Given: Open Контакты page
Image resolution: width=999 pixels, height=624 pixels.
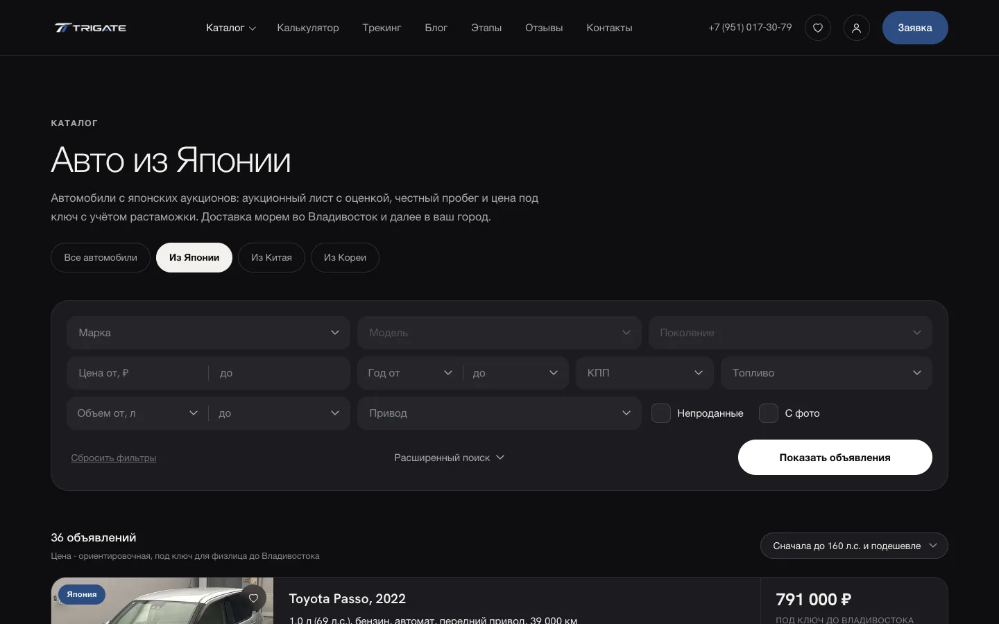Looking at the screenshot, I should pyautogui.click(x=609, y=28).
